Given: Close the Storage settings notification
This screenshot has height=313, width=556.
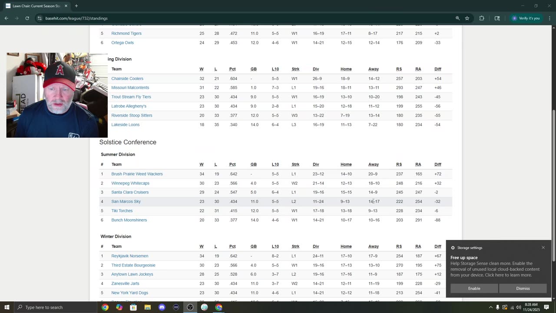Looking at the screenshot, I should pos(543,247).
